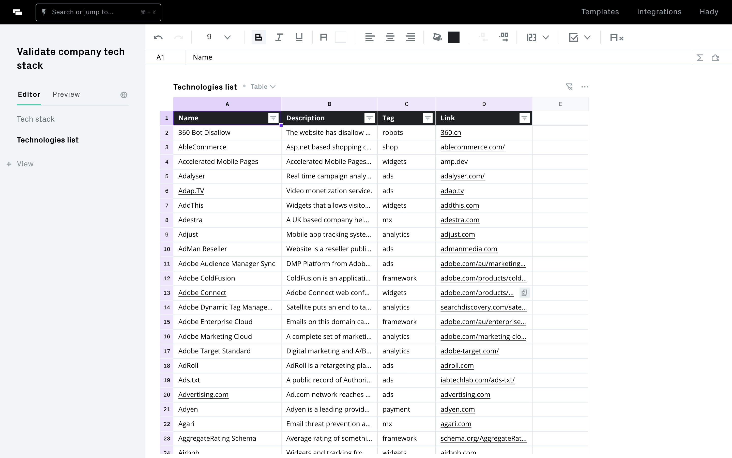Screen dimensions: 732x458
Task: Click the text color A icon
Action: [x=324, y=37]
